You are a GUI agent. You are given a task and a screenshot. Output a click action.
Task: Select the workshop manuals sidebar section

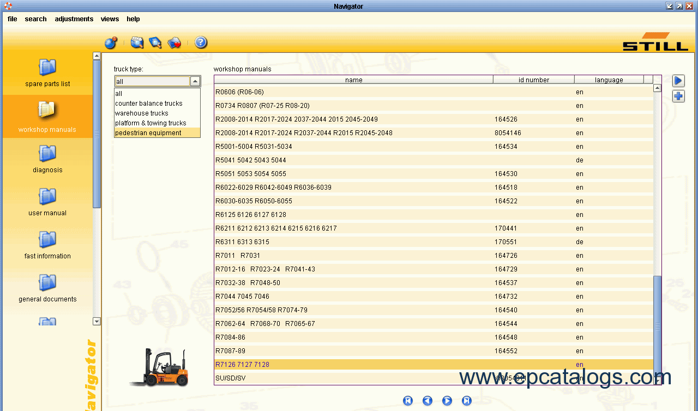click(47, 117)
